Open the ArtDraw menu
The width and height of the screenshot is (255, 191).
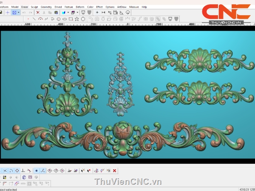tap(122, 7)
